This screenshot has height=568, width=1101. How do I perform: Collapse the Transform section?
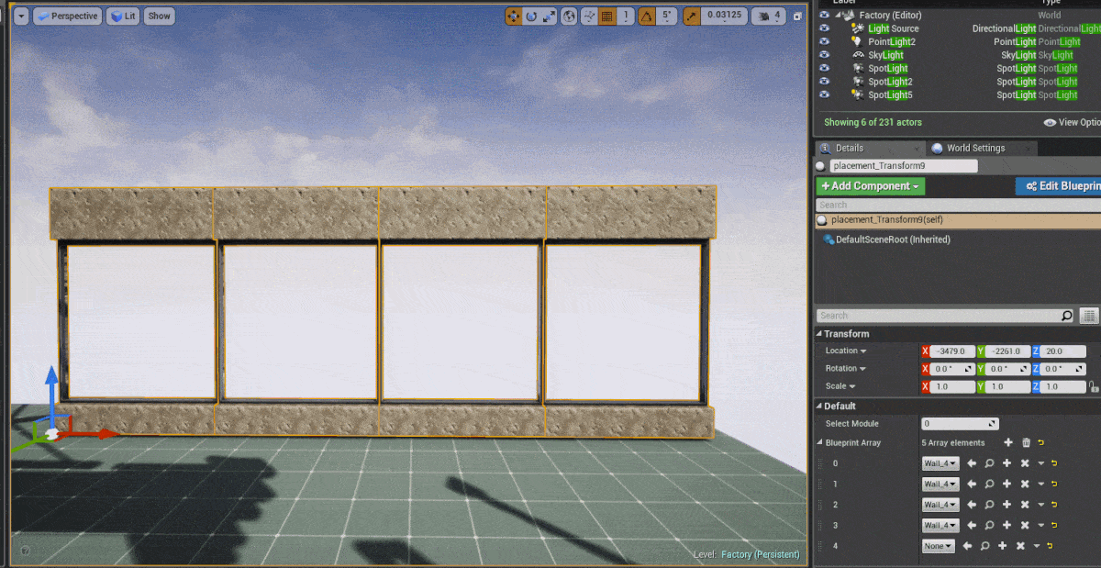(819, 334)
